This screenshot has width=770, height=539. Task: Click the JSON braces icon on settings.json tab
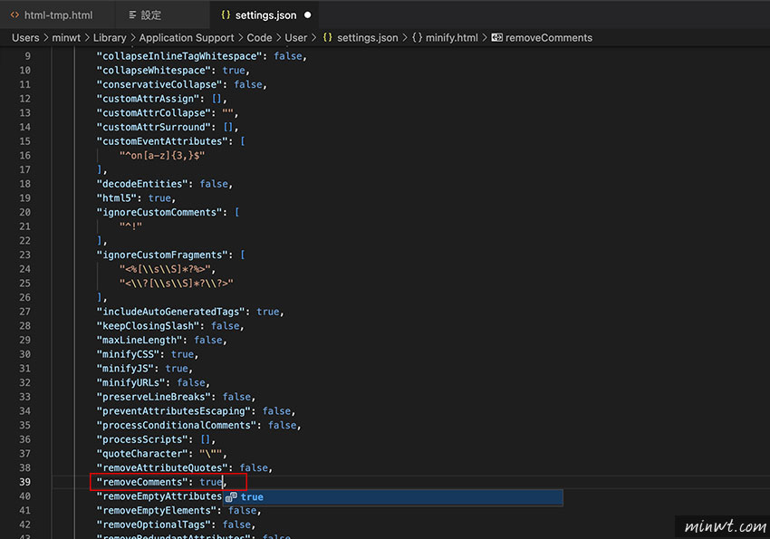click(226, 15)
